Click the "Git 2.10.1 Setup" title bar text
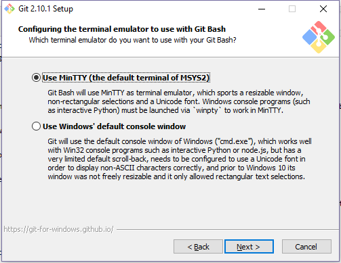The width and height of the screenshot is (341, 263). (x=45, y=9)
